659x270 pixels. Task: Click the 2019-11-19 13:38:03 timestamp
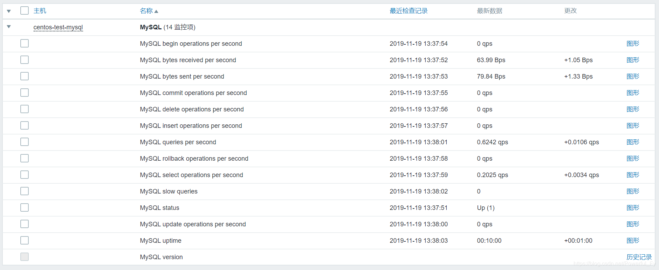pyautogui.click(x=419, y=241)
